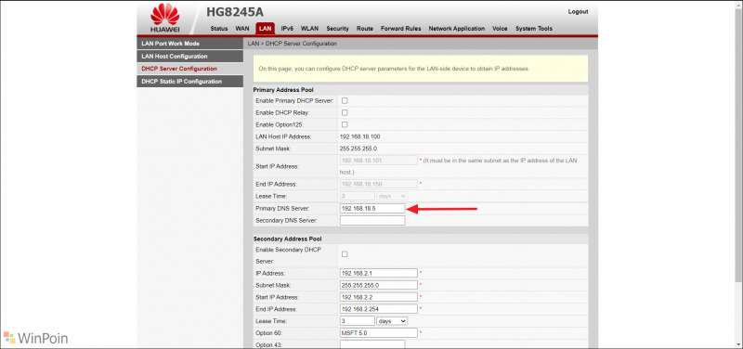Open DHCP Static IP Configuration page
The image size is (743, 349).
point(190,82)
